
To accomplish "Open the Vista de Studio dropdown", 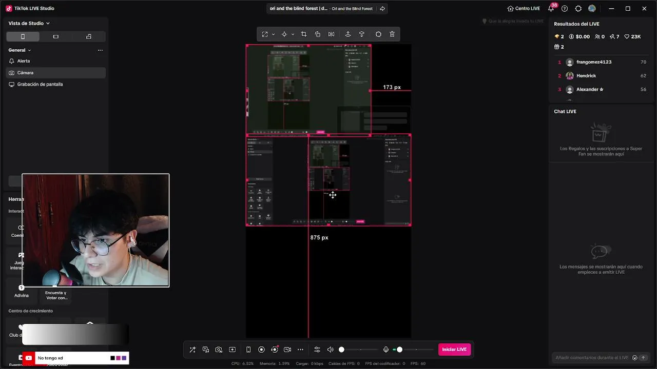I will tap(29, 23).
